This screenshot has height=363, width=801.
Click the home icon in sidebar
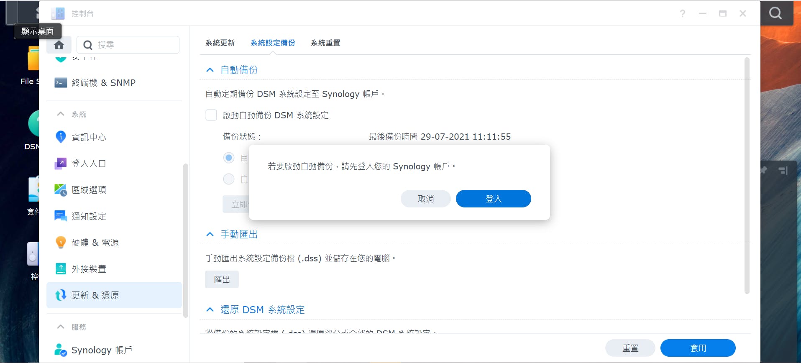[59, 45]
